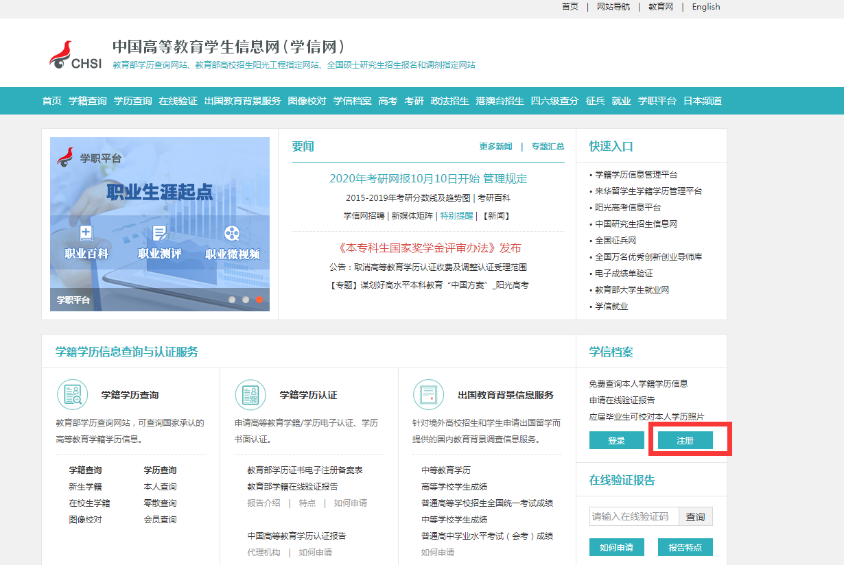Click the 登录 button

(617, 440)
